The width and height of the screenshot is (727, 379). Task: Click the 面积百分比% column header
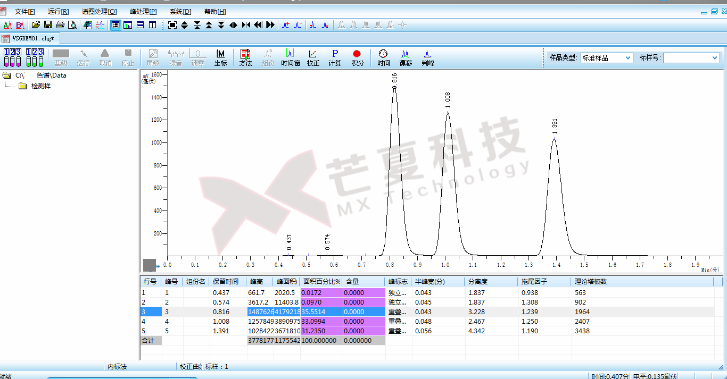(x=321, y=282)
